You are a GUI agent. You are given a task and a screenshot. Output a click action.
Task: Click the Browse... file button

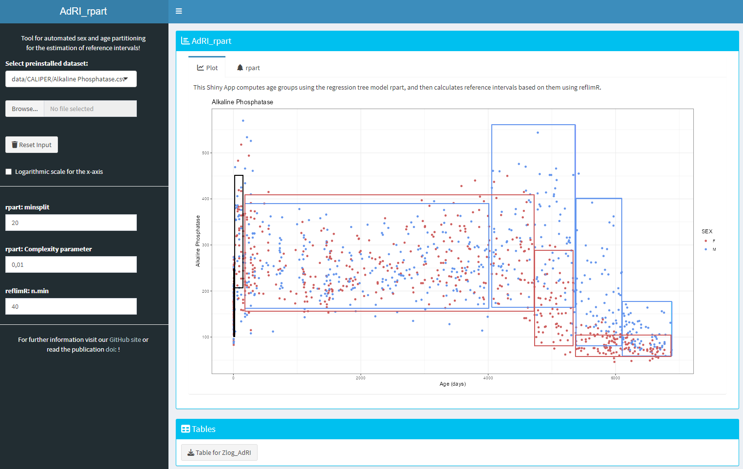(25, 109)
